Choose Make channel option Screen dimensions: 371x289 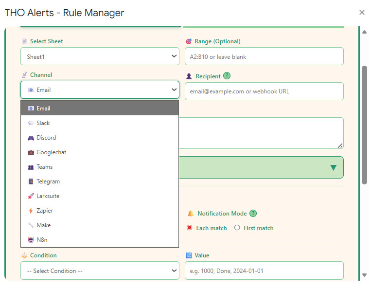[100, 225]
